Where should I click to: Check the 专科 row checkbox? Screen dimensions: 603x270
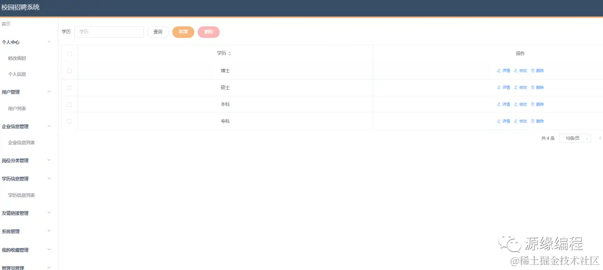tap(70, 121)
